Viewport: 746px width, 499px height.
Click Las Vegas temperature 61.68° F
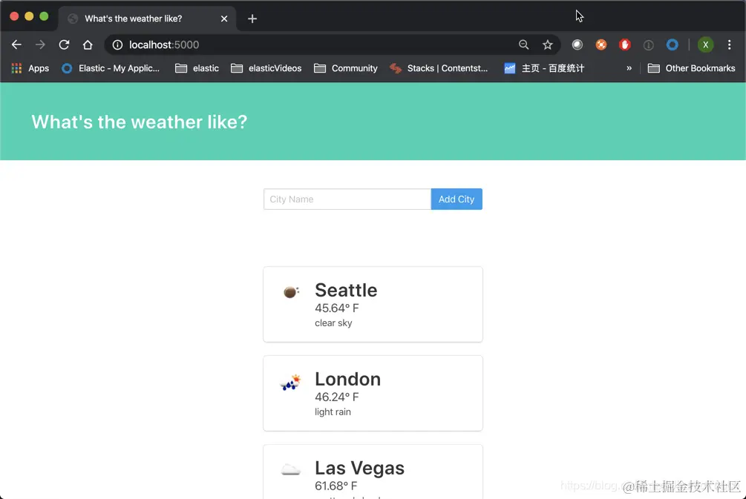336,486
